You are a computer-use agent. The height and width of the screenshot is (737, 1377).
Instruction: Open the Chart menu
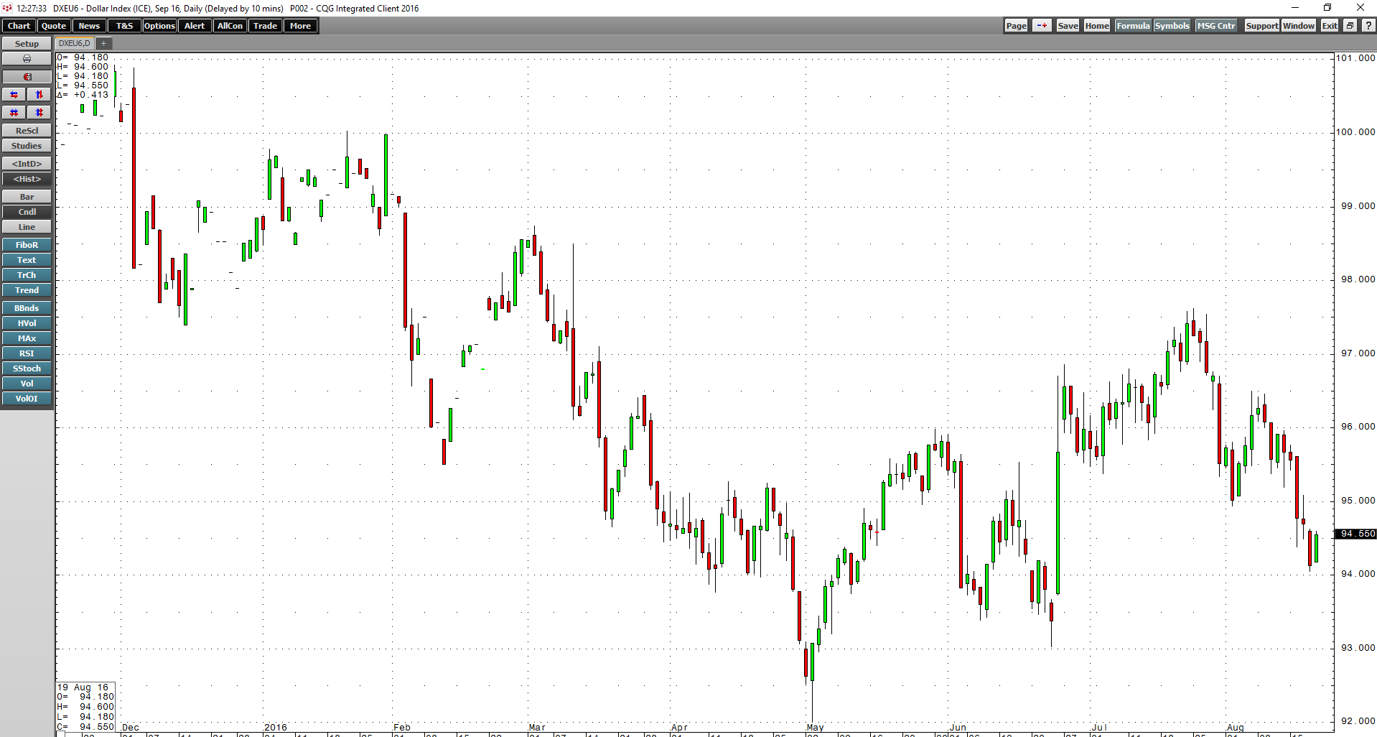click(19, 26)
